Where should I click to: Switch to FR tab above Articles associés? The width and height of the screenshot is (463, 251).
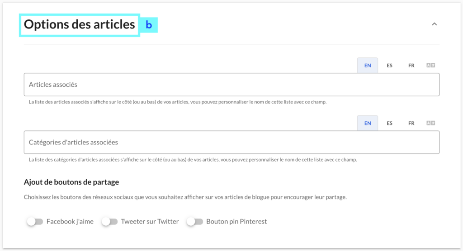(411, 65)
